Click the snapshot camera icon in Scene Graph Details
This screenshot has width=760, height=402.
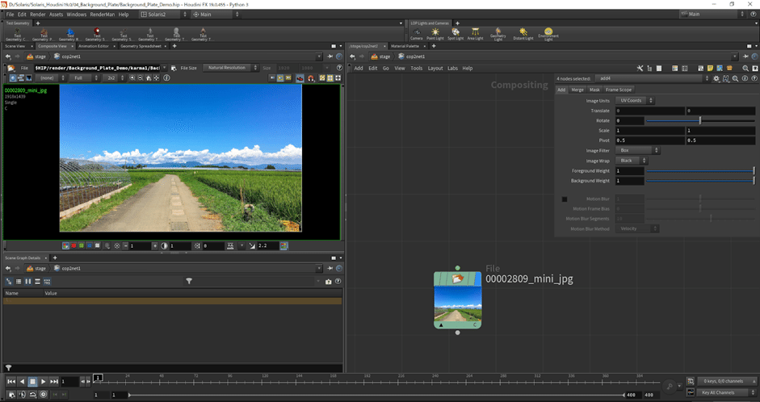pos(328,281)
